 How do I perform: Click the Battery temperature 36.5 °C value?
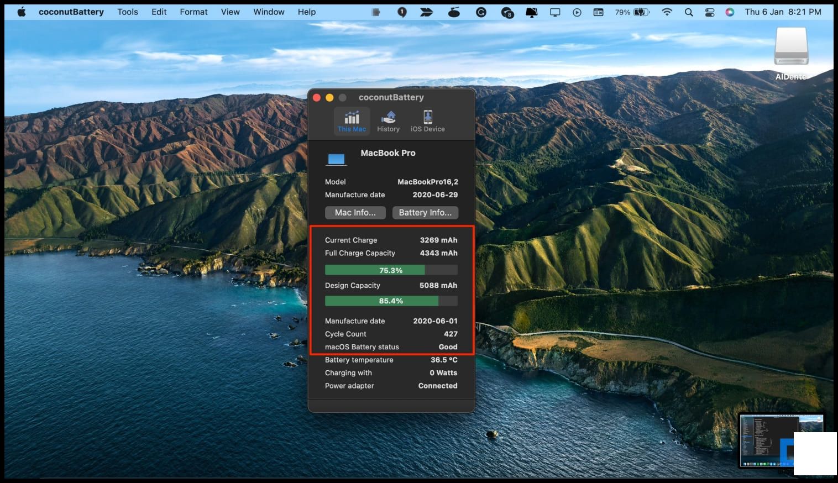coord(444,360)
